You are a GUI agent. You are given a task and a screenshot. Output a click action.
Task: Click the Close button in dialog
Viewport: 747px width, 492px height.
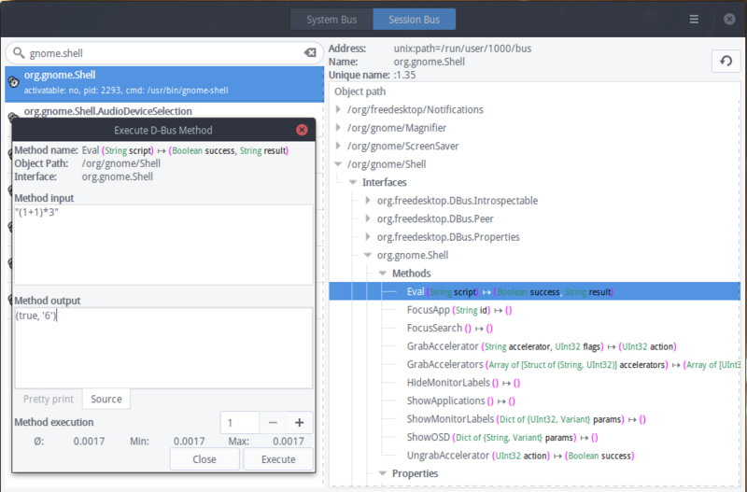204,459
